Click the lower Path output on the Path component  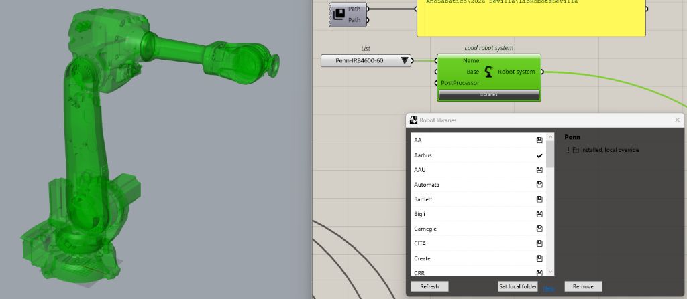coord(368,20)
